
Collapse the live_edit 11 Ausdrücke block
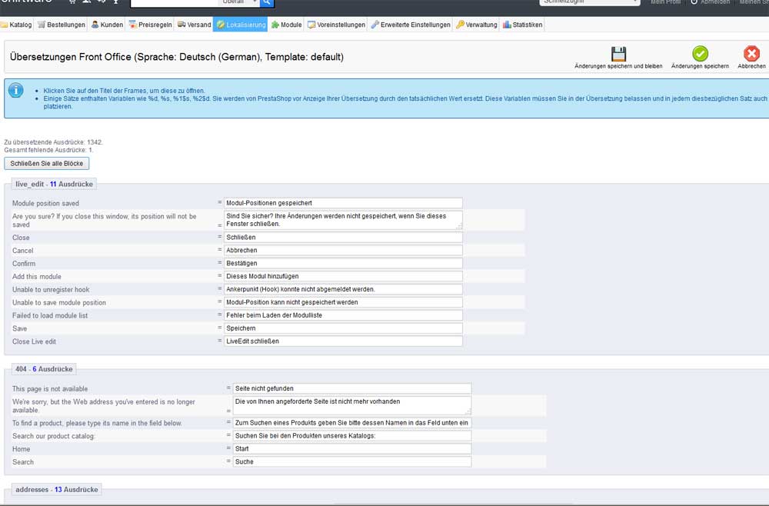[54, 184]
